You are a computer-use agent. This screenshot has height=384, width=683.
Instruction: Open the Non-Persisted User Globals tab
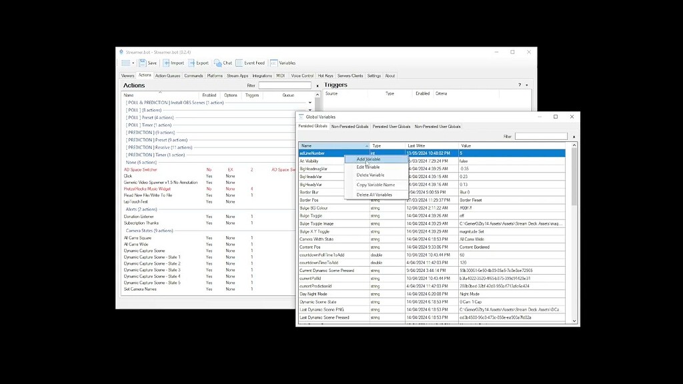tap(438, 127)
